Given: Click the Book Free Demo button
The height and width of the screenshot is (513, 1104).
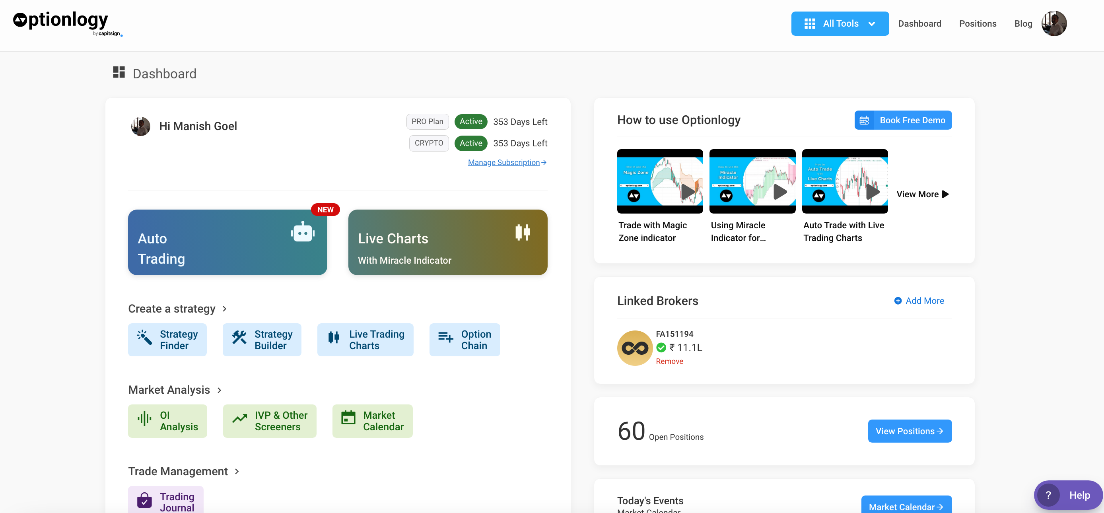Looking at the screenshot, I should click(x=903, y=120).
